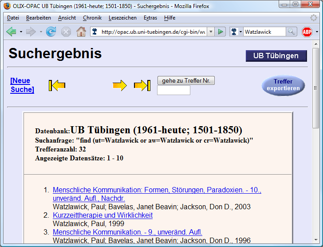This screenshot has width=323, height=247.
Task: Click the Suchergebnis page heading
Action: (55, 53)
